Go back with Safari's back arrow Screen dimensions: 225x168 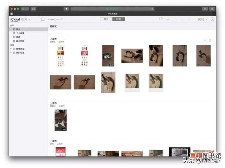(x=23, y=9)
